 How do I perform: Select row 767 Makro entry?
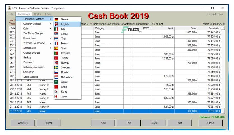tap(43, 102)
